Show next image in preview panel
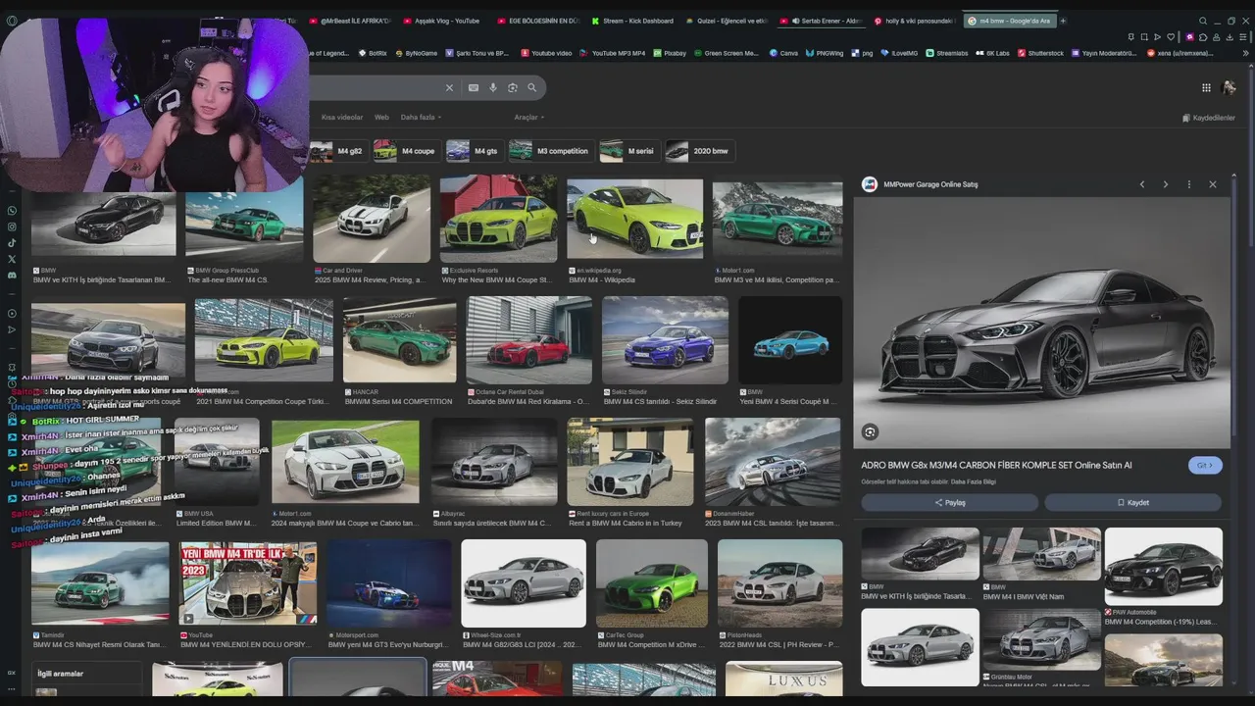The width and height of the screenshot is (1255, 706). 1166,184
